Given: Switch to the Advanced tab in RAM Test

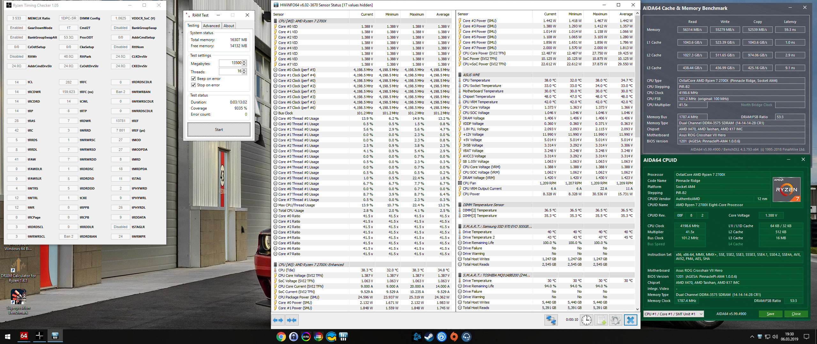Looking at the screenshot, I should click(x=211, y=26).
